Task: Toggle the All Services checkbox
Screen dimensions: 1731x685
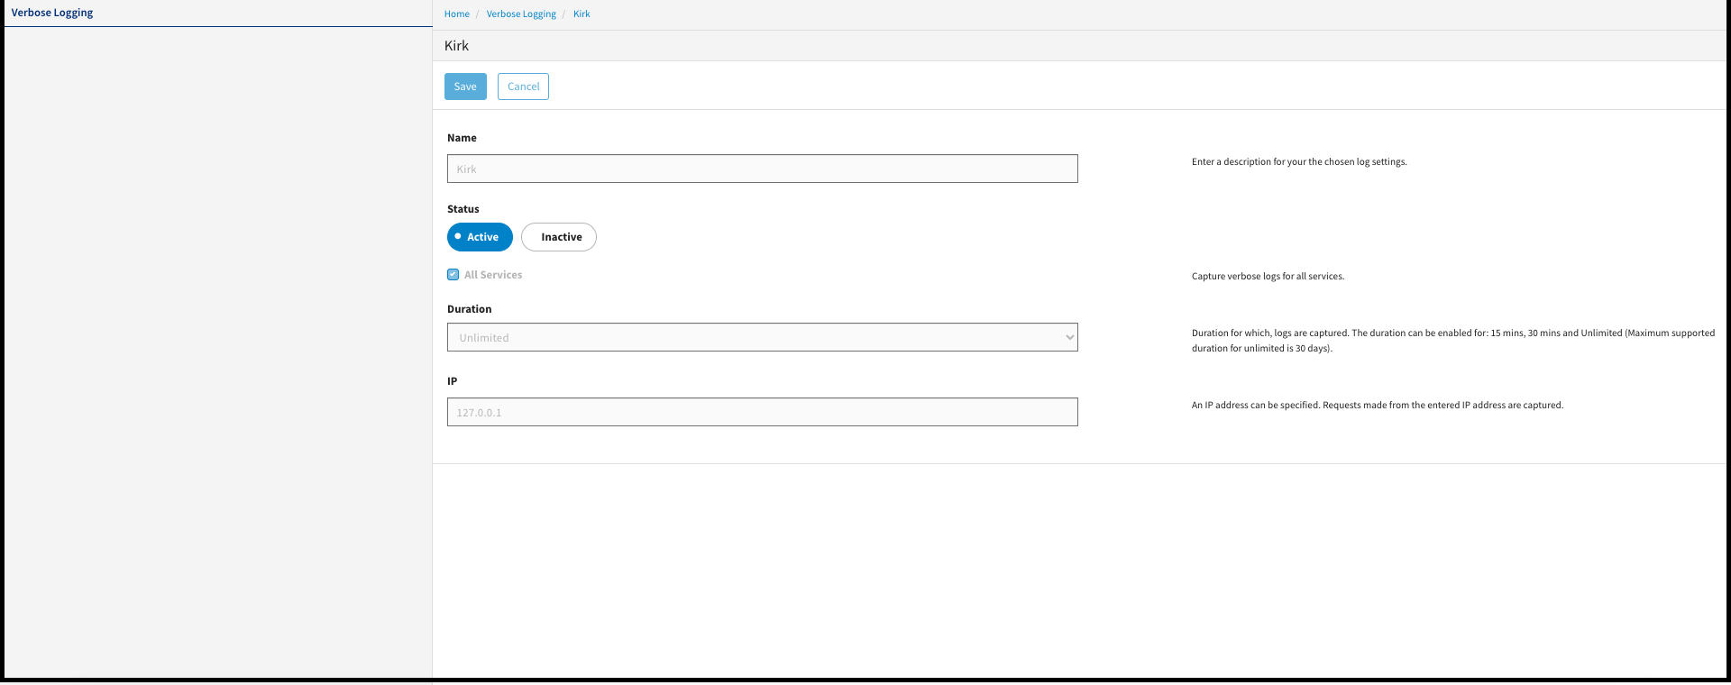Action: [x=453, y=275]
